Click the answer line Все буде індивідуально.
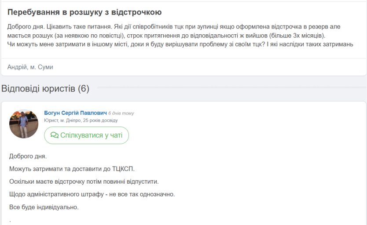The height and width of the screenshot is (225, 367). [44, 207]
